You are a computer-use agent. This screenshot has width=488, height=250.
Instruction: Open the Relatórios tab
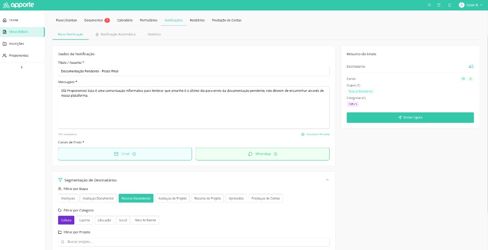tap(197, 20)
